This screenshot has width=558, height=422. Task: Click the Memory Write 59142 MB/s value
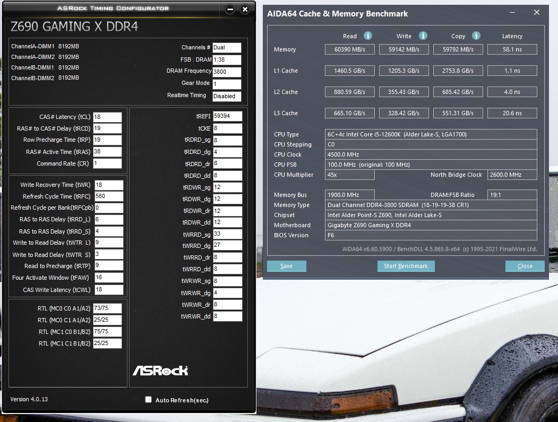[x=404, y=49]
